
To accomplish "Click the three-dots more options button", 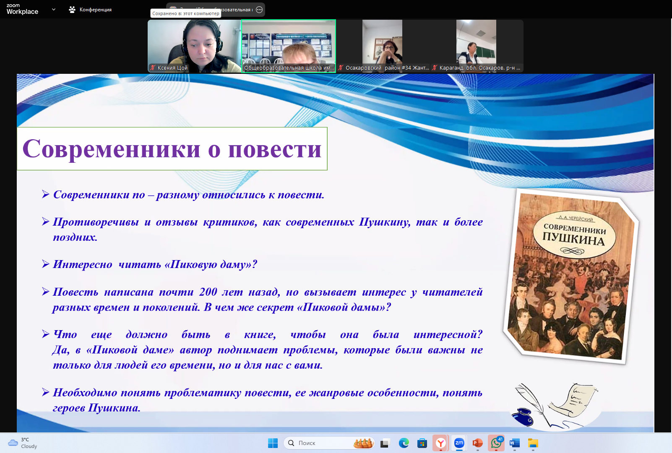I will (x=259, y=10).
